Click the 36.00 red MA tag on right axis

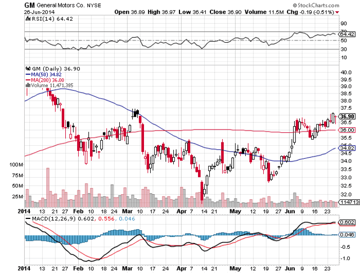pos(347,130)
